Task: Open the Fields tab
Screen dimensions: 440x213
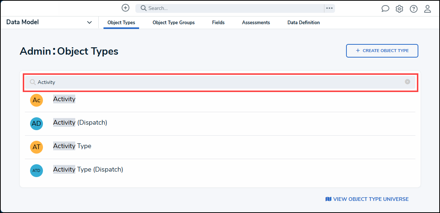Action: coord(218,23)
